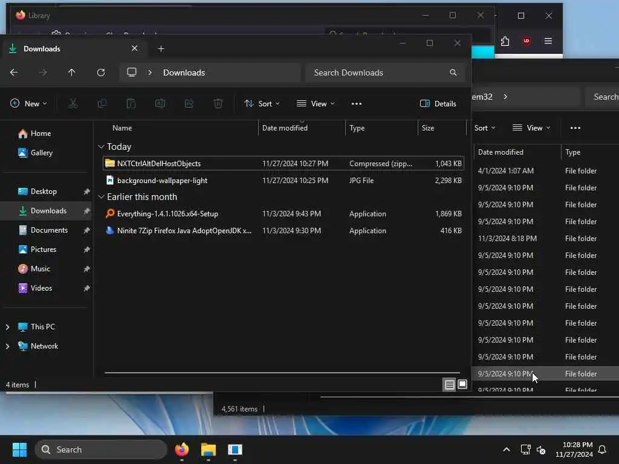Open the notification bell in taskbar
Screen dimensions: 619x464
[x=603, y=449]
